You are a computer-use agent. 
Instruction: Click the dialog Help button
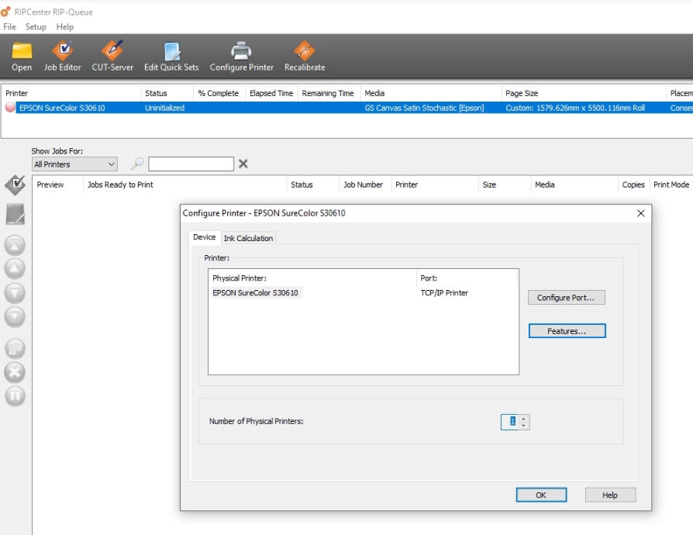[610, 495]
